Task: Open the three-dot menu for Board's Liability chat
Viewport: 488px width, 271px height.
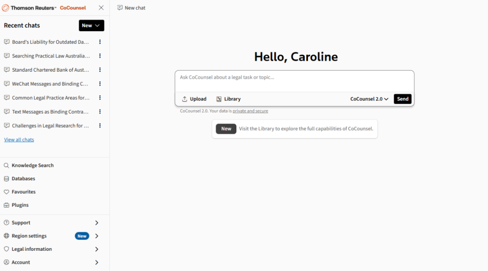Action: [x=100, y=42]
